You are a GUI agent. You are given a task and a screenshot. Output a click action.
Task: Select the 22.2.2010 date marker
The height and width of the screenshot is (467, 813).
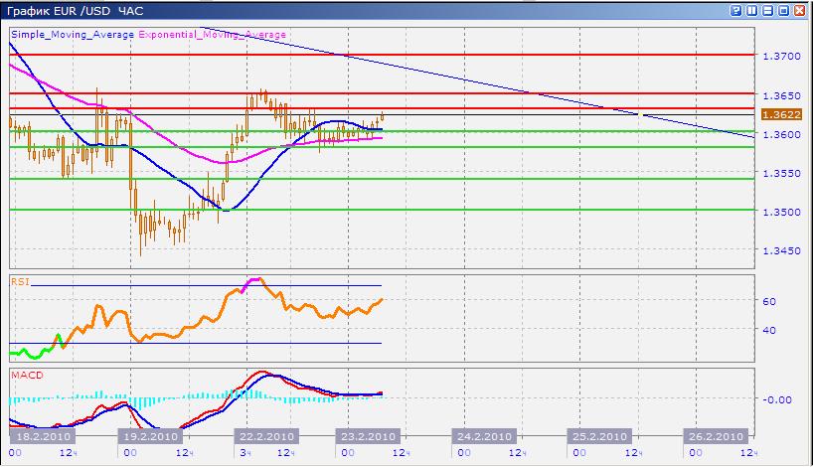264,436
